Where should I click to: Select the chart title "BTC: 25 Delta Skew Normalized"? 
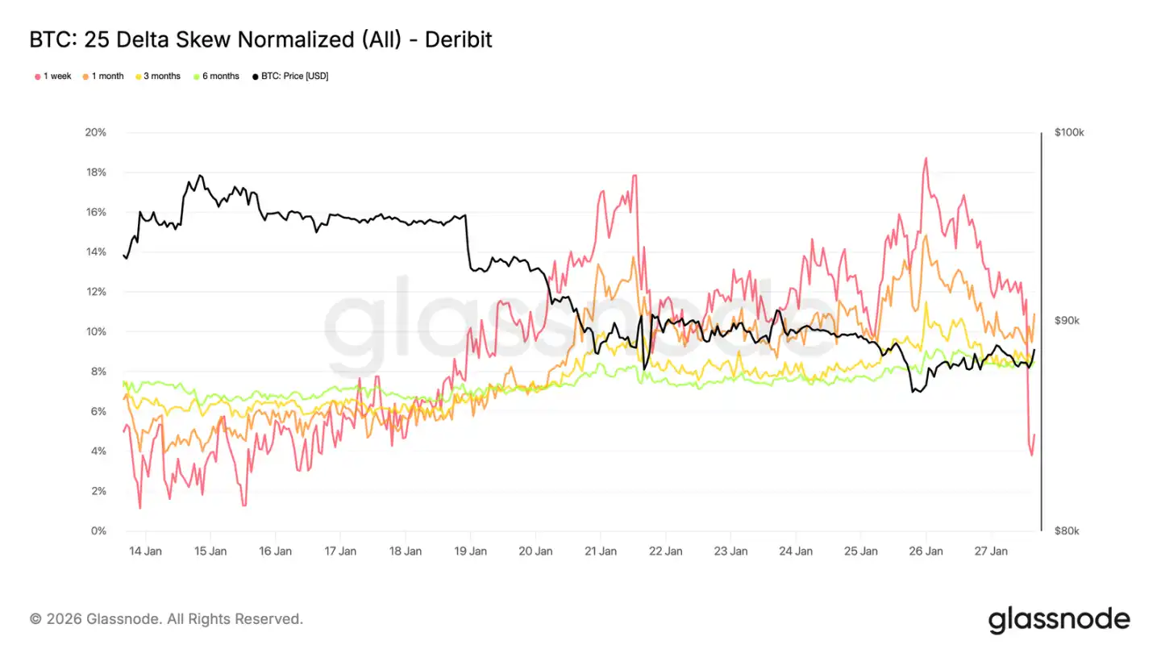pos(260,39)
